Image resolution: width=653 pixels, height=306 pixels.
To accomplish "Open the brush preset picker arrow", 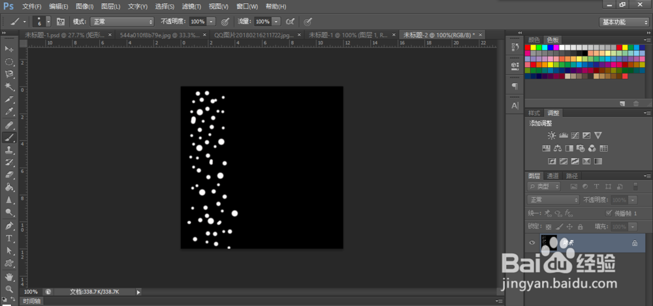I will click(x=48, y=22).
